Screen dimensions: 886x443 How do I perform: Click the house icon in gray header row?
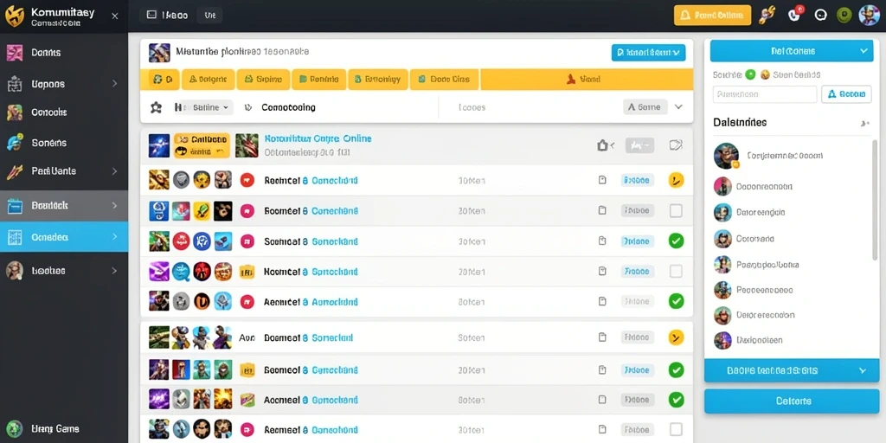602,145
